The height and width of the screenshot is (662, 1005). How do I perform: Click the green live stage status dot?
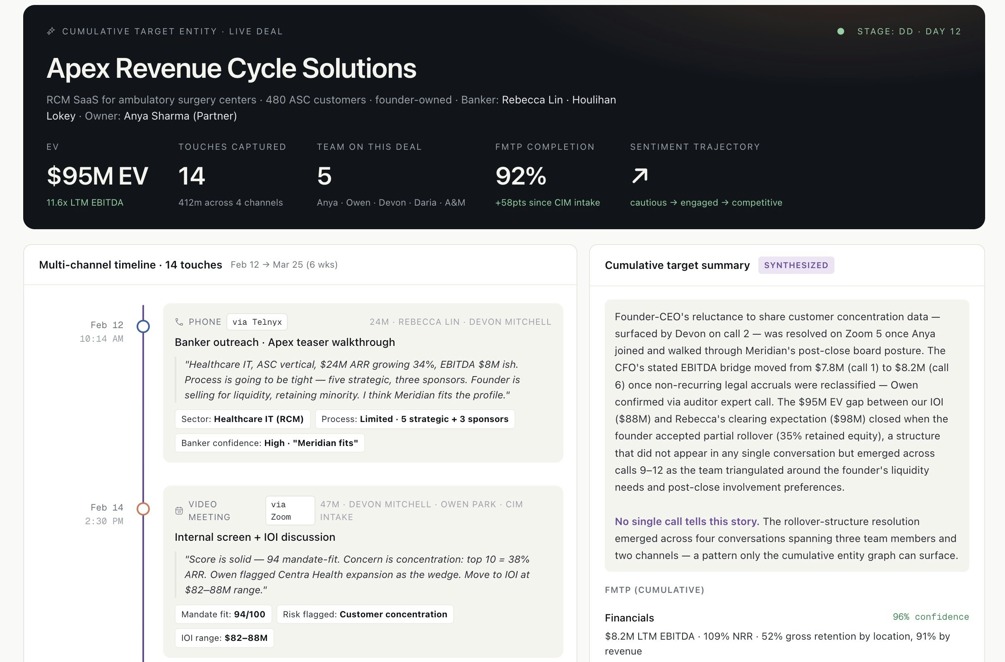[840, 31]
